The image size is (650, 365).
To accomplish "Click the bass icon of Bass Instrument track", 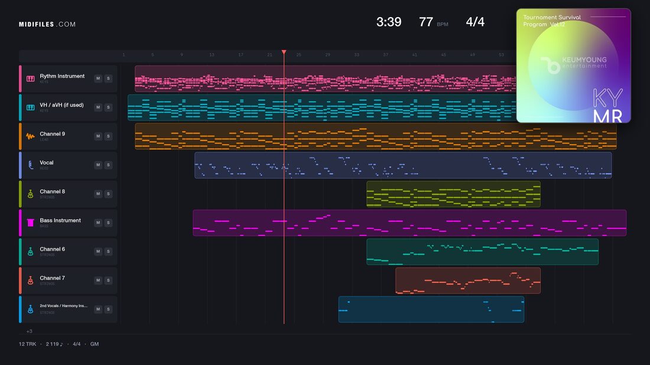I will 30,223.
